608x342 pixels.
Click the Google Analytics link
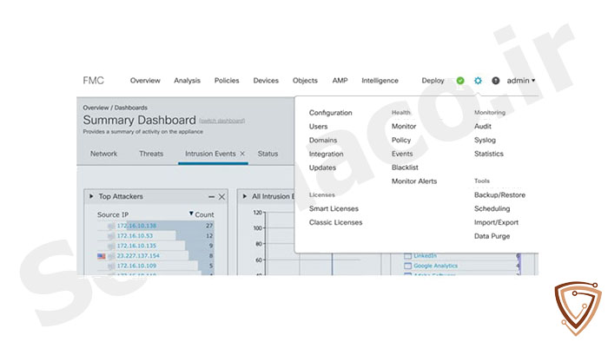pyautogui.click(x=435, y=266)
